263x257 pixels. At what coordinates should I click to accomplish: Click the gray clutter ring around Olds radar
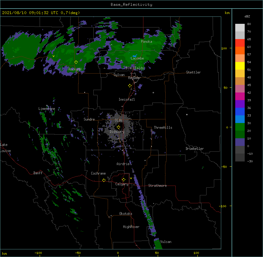click(118, 128)
